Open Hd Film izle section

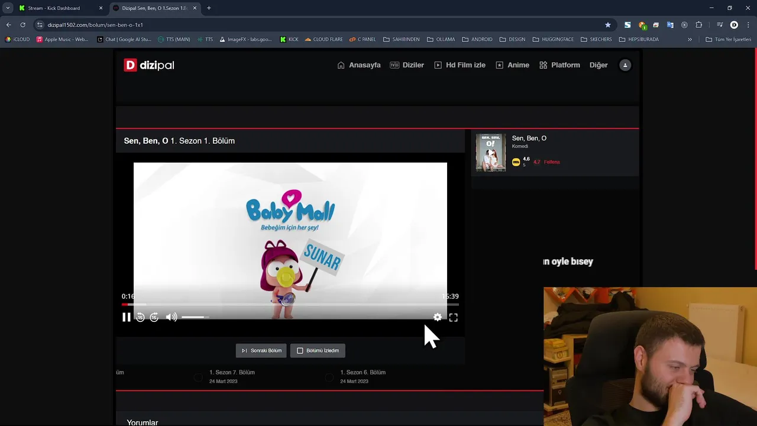[460, 65]
